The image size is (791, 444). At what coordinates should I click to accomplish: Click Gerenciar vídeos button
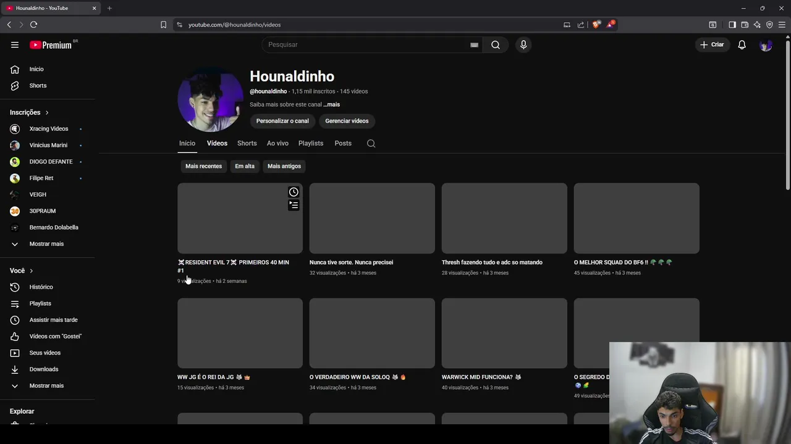pos(347,121)
